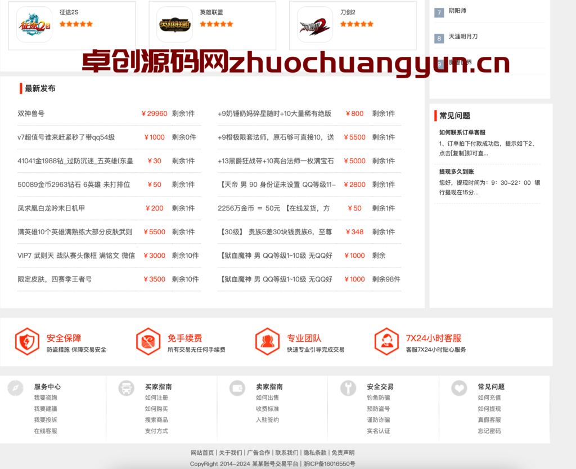Click the 英雄联盟 five-star rating
Screen dimensions: 576x469
click(217, 24)
